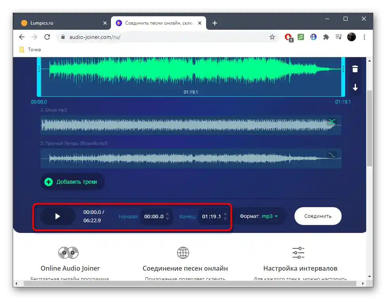Close the Соединить песни онлайн tab
Image resolution: width=386 pixels, height=300 pixels.
(200, 23)
